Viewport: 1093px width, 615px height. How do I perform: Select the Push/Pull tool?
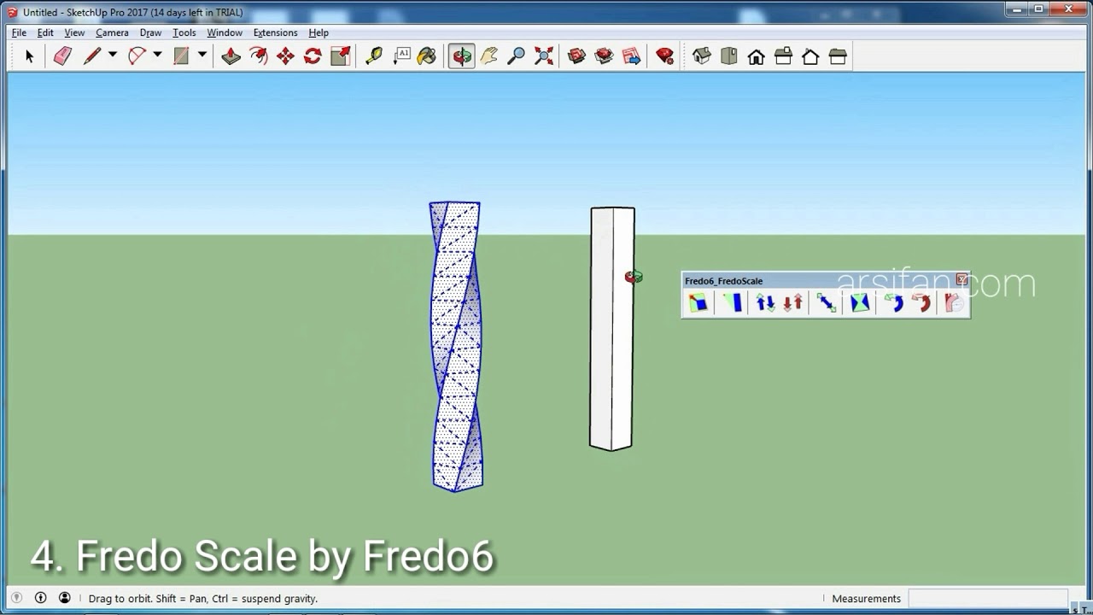click(x=231, y=56)
